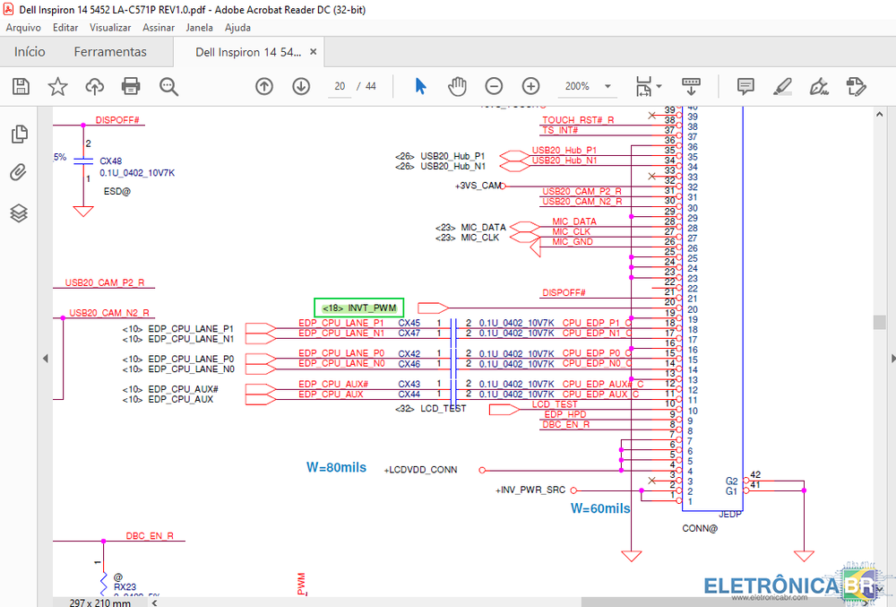Click the upload to cloud icon
Screen dimensions: 896x607
click(x=94, y=86)
